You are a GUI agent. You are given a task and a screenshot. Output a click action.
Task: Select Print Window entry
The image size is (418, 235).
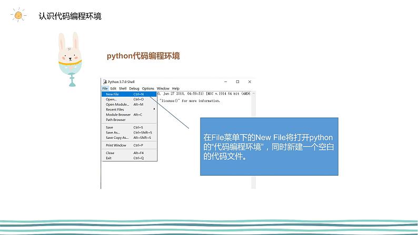[129, 145]
